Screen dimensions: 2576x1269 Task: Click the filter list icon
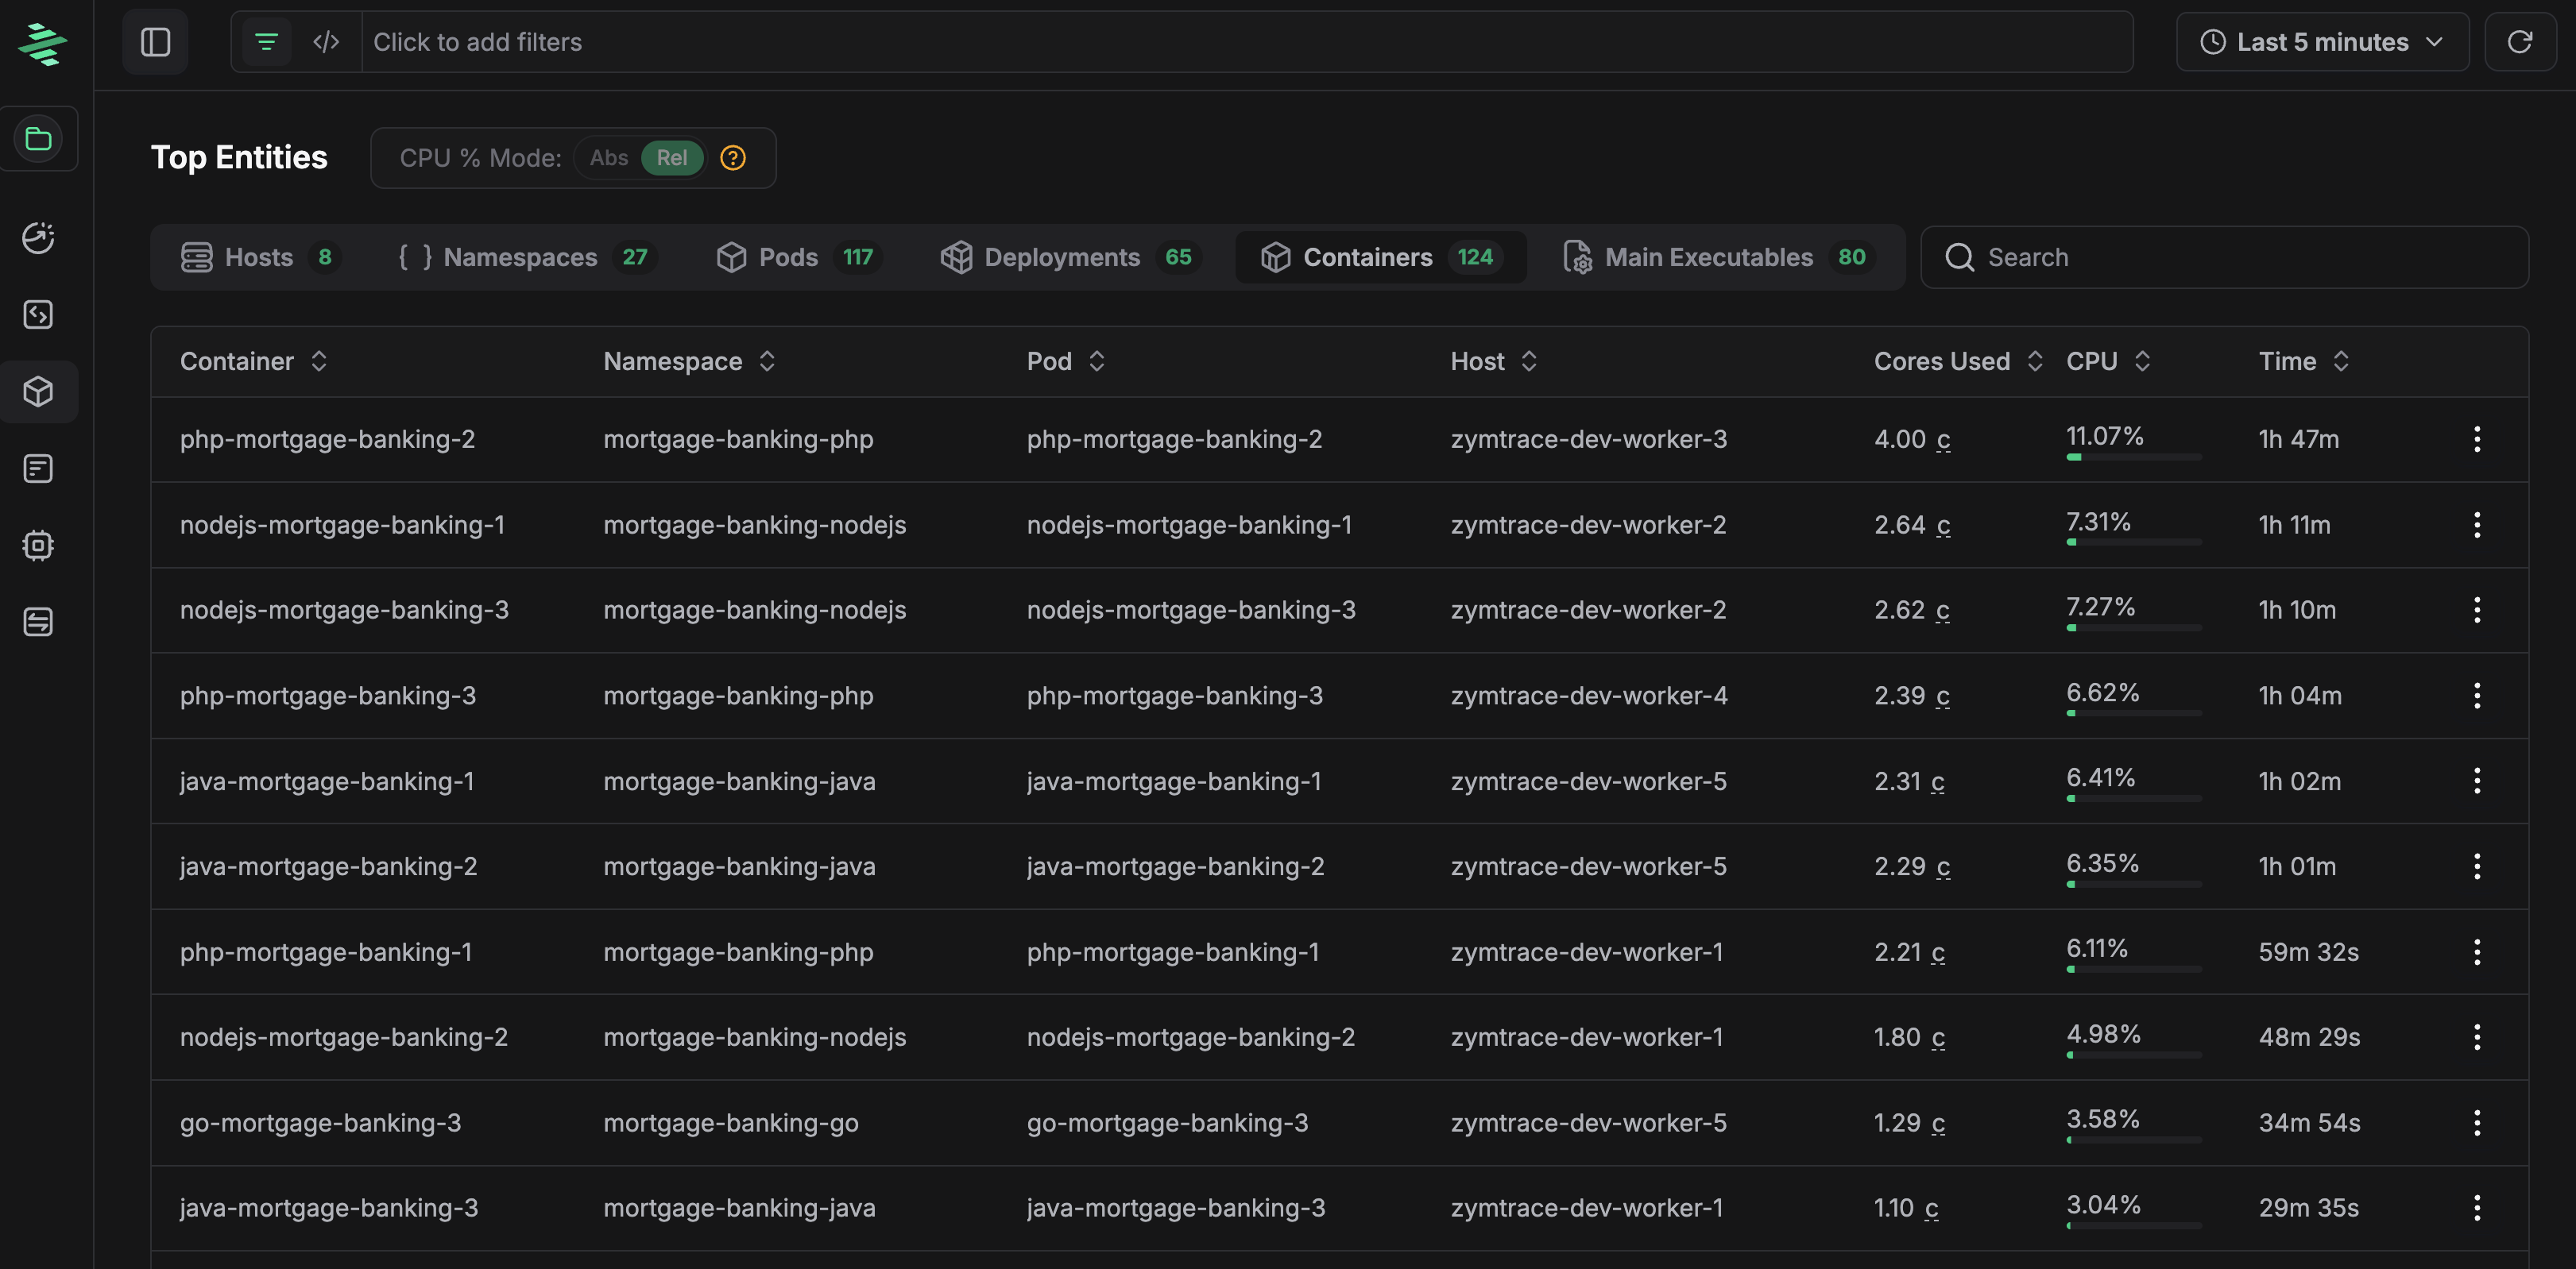pos(266,42)
